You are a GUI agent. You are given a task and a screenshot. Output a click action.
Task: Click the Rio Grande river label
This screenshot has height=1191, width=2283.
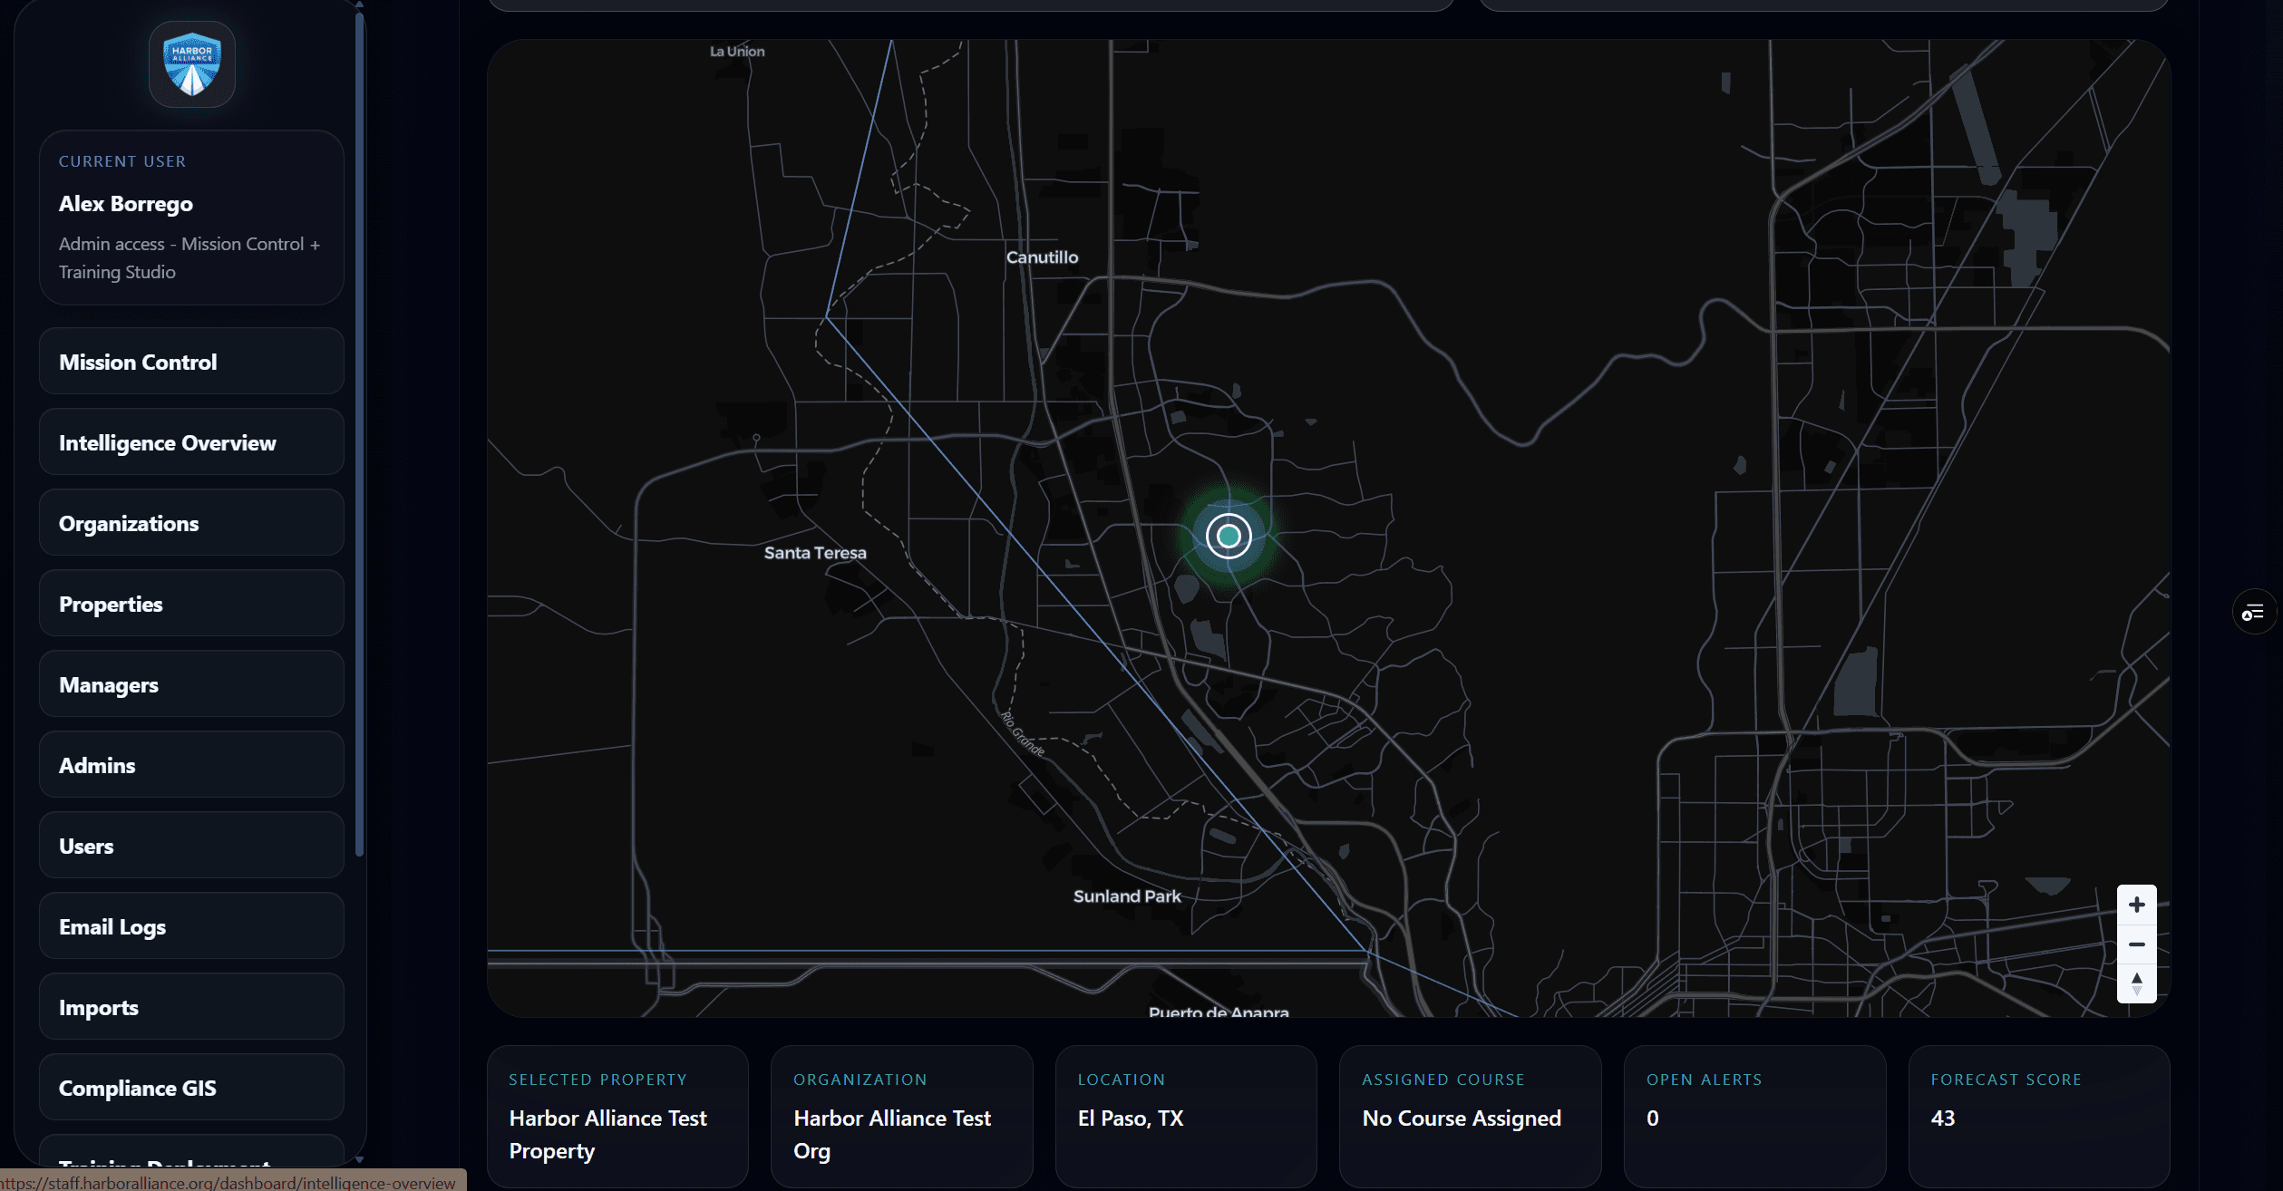point(1023,734)
